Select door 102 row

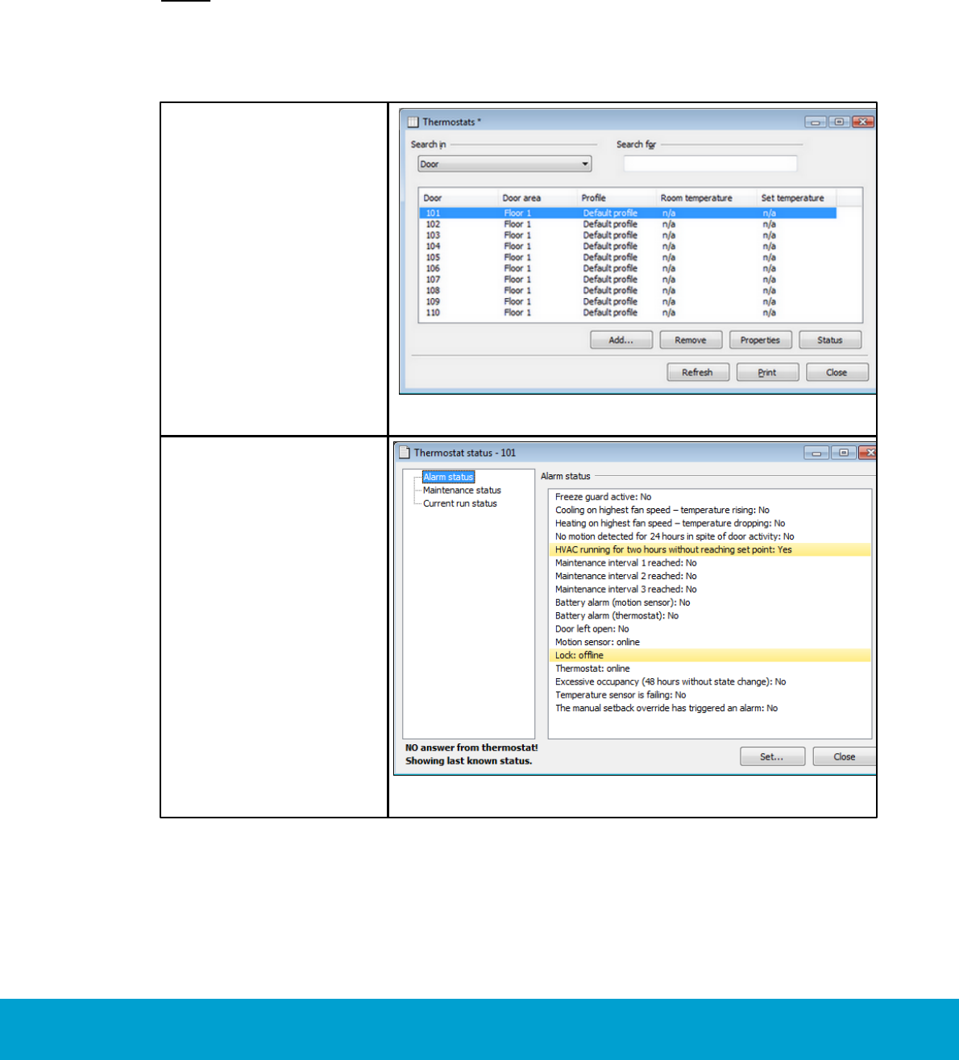click(x=628, y=224)
